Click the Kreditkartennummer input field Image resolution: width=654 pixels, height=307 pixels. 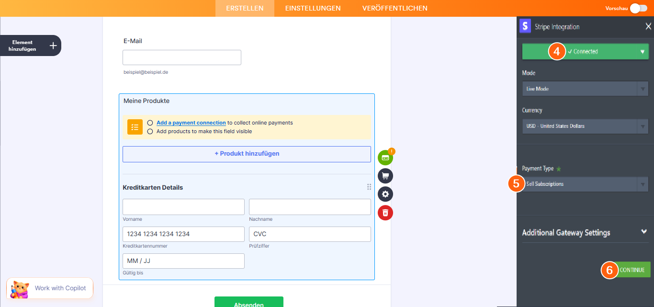(x=183, y=234)
